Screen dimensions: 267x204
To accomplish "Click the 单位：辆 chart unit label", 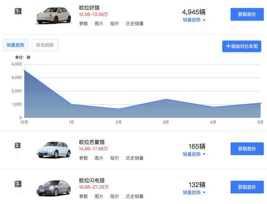I will click(x=23, y=57).
